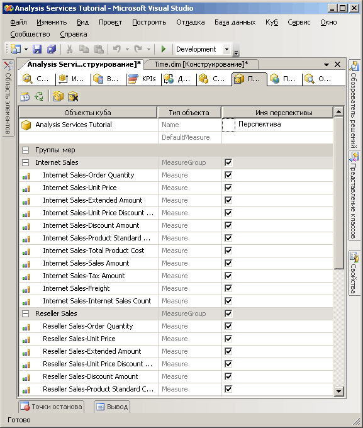
Task: Click measure icon for Internet Sales-Freight
Action: coord(26,290)
